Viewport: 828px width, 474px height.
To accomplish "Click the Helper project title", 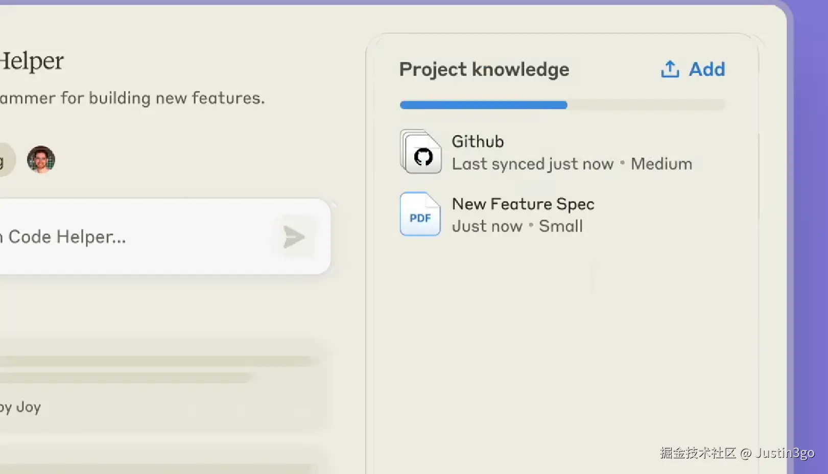I will point(32,61).
